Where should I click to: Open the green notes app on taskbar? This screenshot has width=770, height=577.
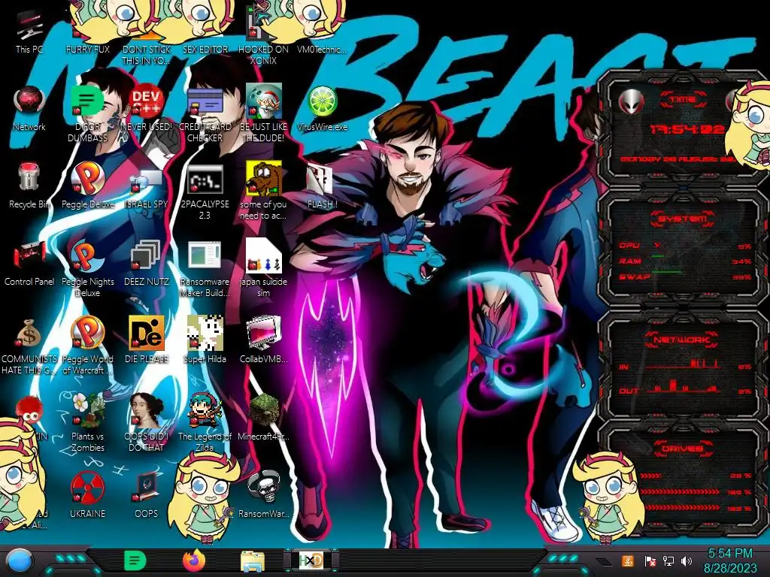coord(135,560)
